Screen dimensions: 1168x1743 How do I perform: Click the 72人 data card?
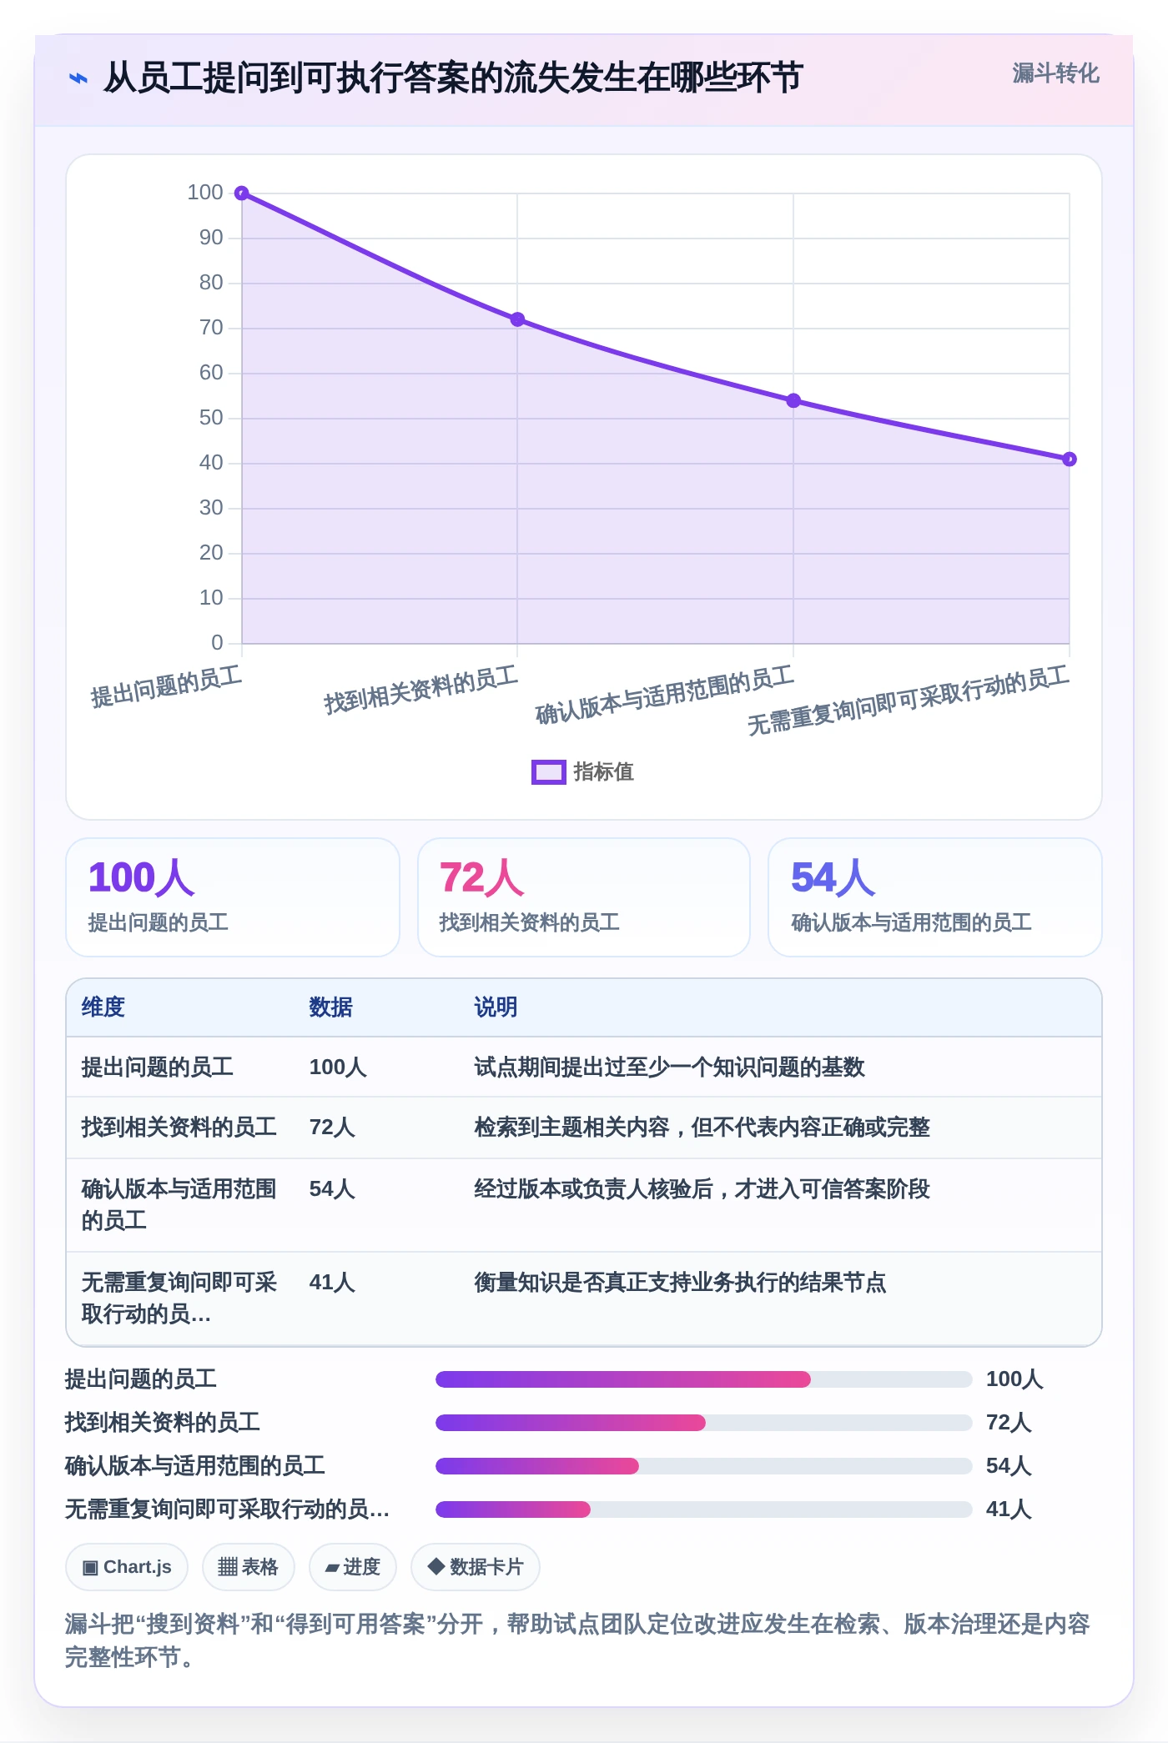point(584,897)
